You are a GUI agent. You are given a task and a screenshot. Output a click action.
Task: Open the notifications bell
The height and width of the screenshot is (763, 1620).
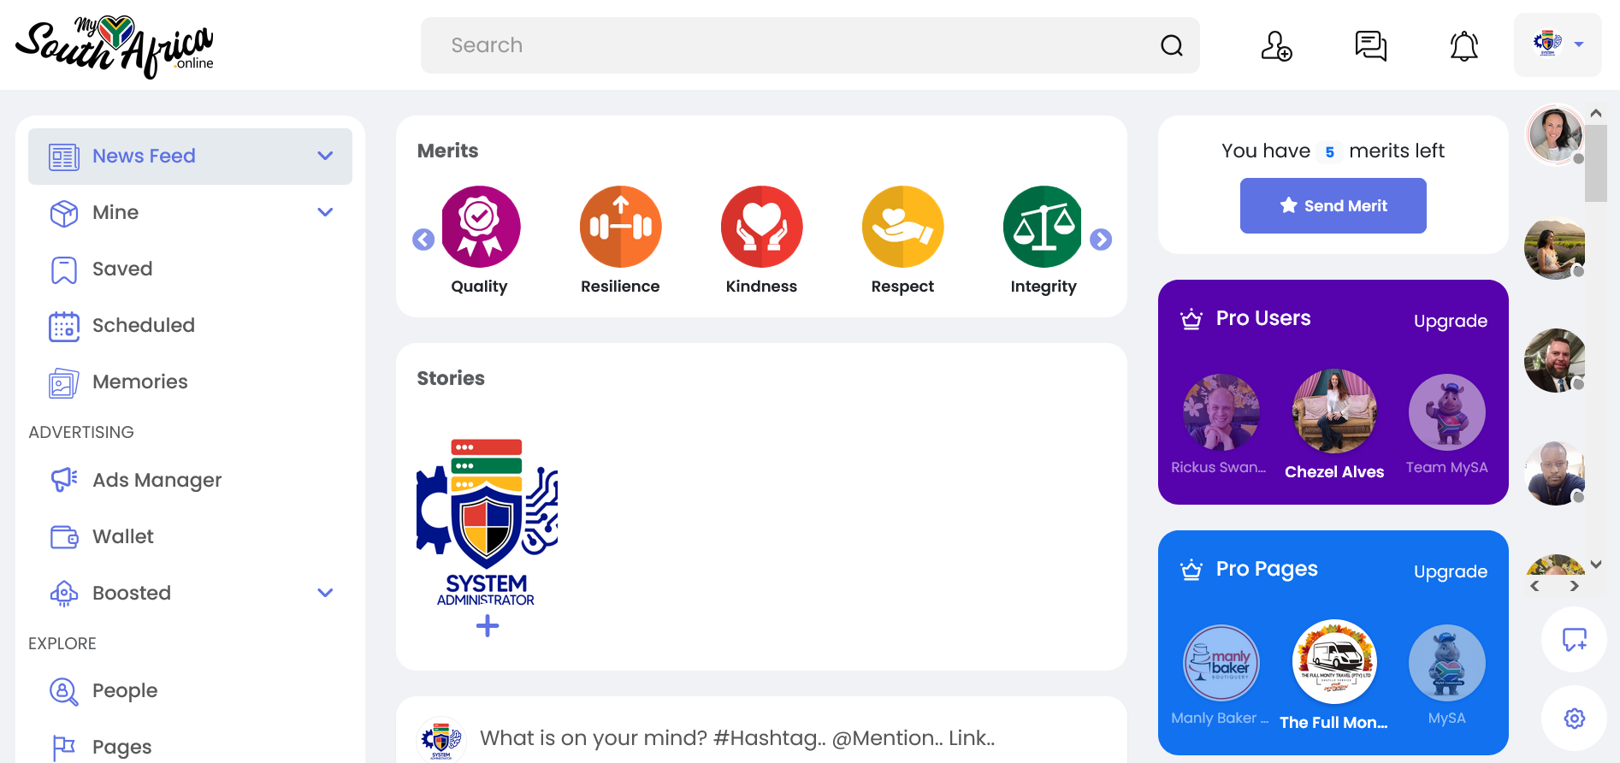[1463, 45]
